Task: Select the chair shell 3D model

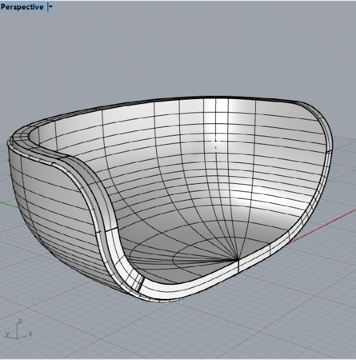Action: pyautogui.click(x=170, y=199)
